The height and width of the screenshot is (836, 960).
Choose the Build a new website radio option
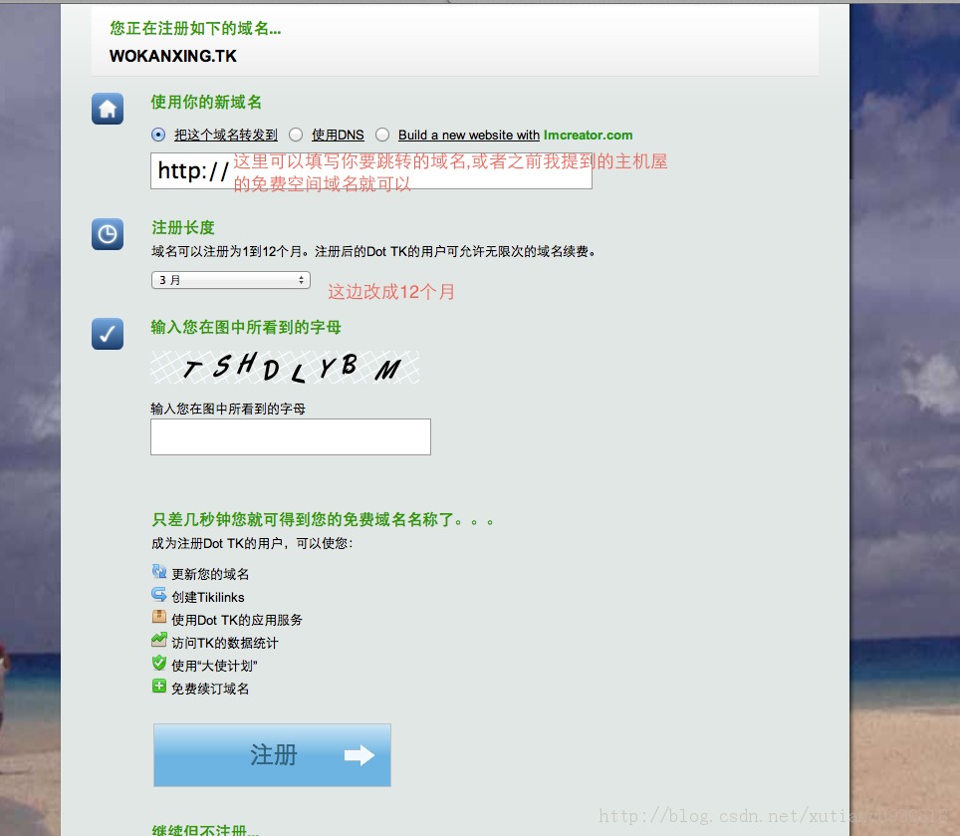[x=382, y=135]
